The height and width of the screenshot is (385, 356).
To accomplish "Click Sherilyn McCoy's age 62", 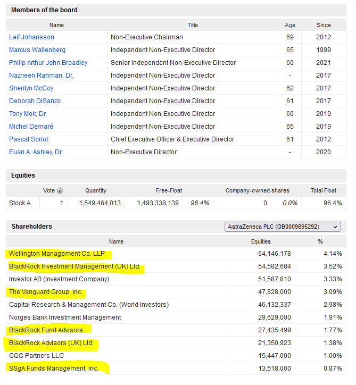I will pyautogui.click(x=290, y=88).
